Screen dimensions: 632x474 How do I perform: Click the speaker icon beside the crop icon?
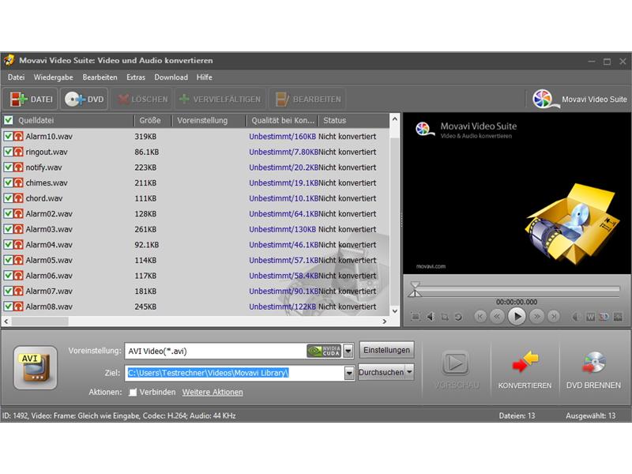tap(431, 317)
